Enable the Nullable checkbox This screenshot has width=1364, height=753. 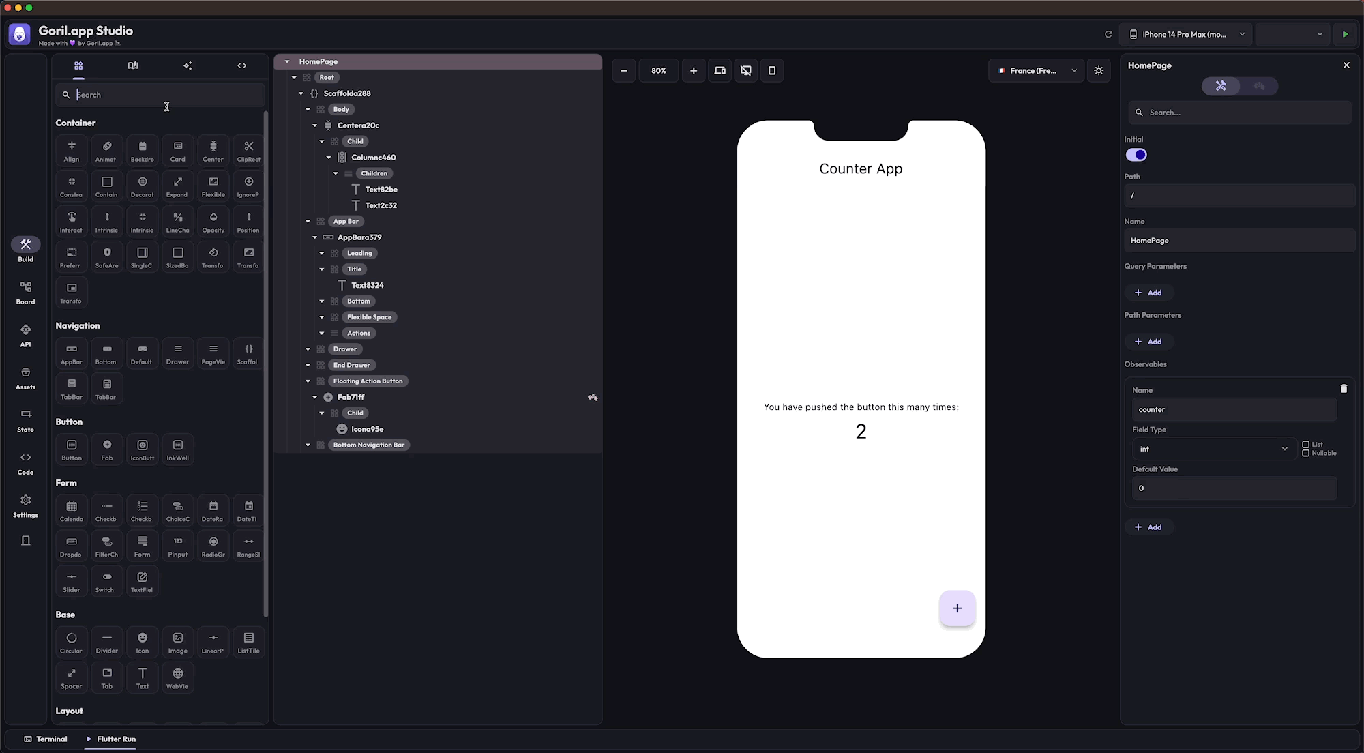pyautogui.click(x=1306, y=453)
